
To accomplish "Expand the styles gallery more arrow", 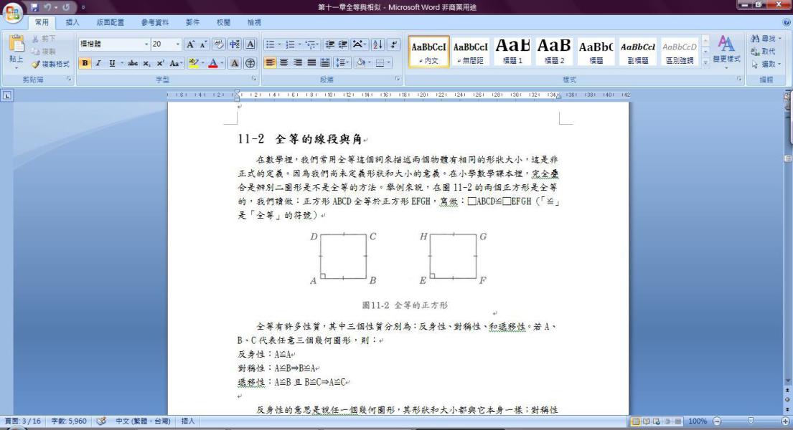I will coord(705,62).
